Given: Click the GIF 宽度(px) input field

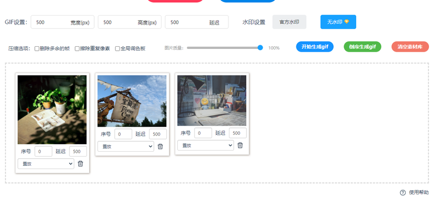Looking at the screenshot, I should 63,22.
